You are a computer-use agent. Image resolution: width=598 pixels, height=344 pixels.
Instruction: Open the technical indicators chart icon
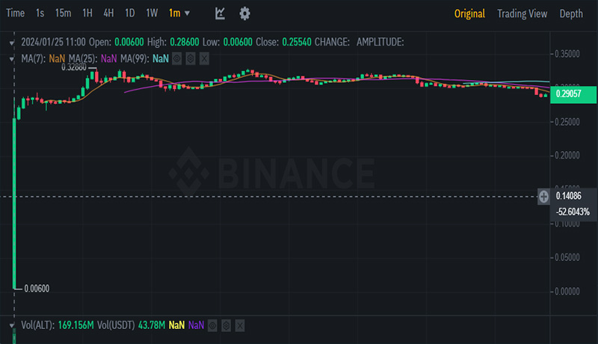pos(220,13)
